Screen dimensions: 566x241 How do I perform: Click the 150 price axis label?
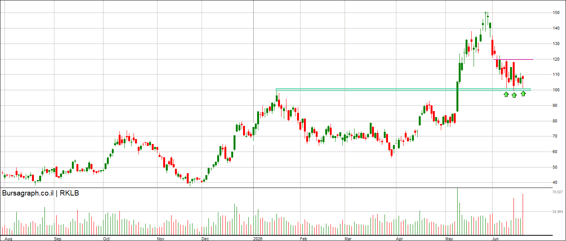tap(556, 13)
